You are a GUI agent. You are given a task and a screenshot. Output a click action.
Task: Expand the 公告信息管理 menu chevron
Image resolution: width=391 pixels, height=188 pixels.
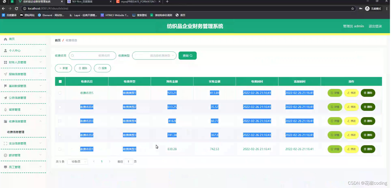click(x=41, y=97)
